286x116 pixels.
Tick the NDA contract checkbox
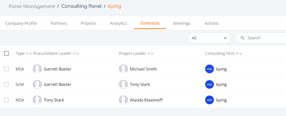pos(6,100)
